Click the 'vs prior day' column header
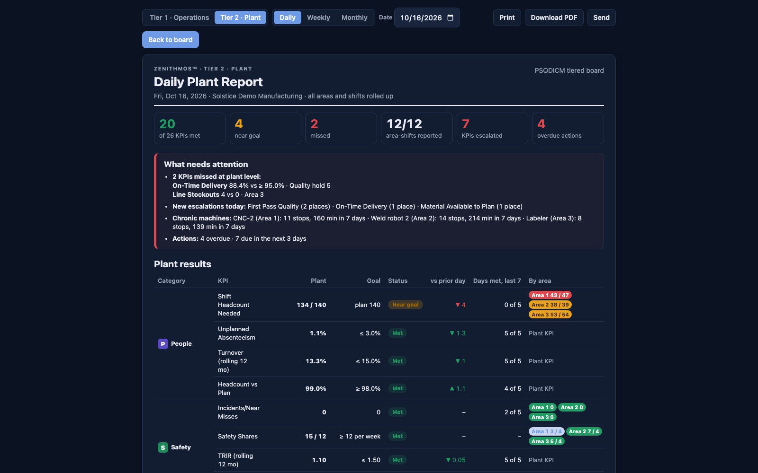Image resolution: width=758 pixels, height=473 pixels. pyautogui.click(x=448, y=280)
